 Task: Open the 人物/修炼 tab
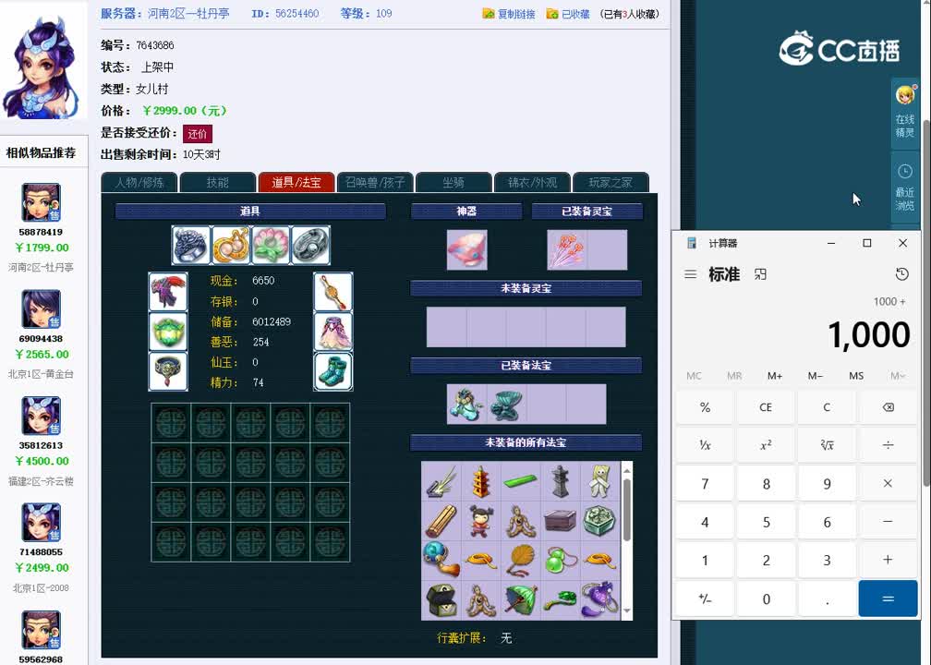(x=139, y=182)
